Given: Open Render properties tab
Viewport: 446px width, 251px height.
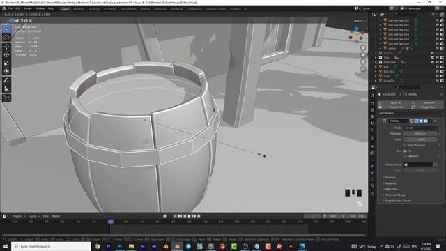Looking at the screenshot, I should coord(372,104).
